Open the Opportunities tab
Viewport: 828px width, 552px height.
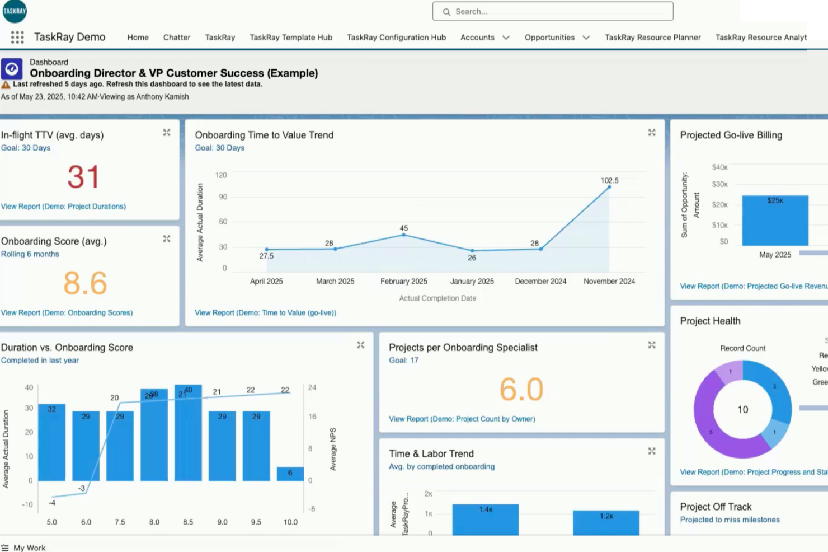pyautogui.click(x=549, y=38)
